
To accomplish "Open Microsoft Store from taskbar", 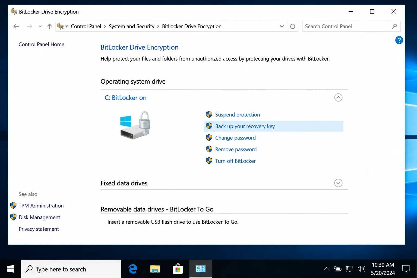I will coord(178,269).
